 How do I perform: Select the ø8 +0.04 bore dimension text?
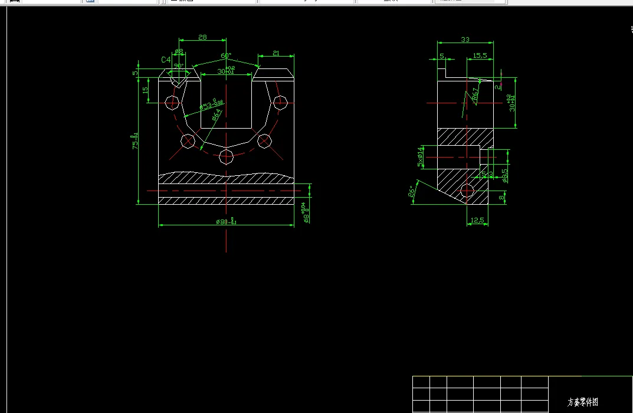tap(306, 213)
